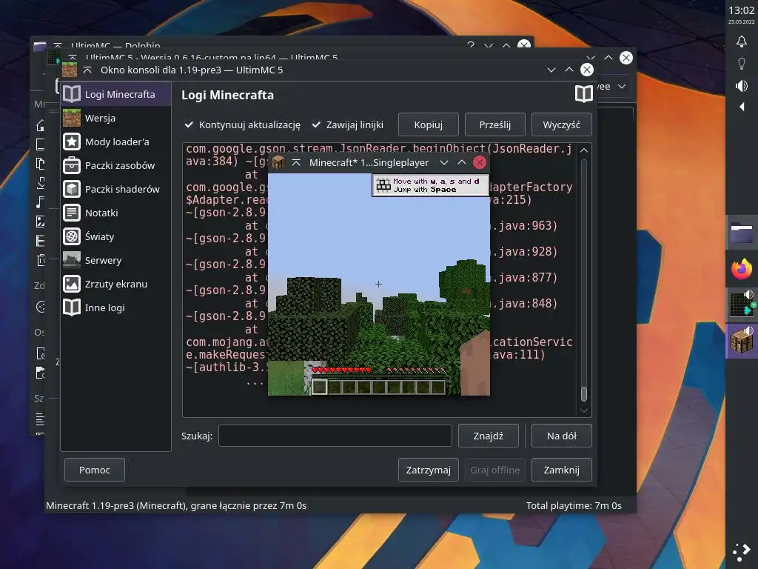Open Zrzuty ekranu page
Screen dimensions: 758x569
pyautogui.click(x=115, y=284)
